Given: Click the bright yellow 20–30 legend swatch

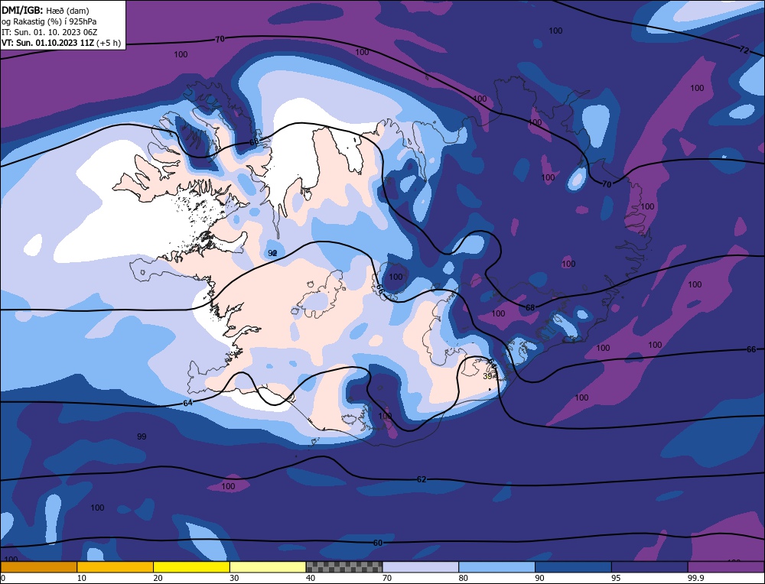Looking at the screenshot, I should click(x=191, y=567).
